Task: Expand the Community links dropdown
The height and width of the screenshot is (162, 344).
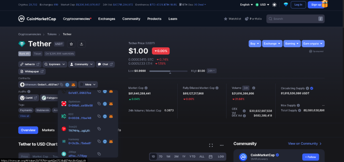Action: (81, 64)
